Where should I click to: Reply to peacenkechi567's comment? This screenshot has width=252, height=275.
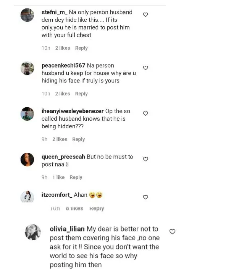tap(81, 94)
